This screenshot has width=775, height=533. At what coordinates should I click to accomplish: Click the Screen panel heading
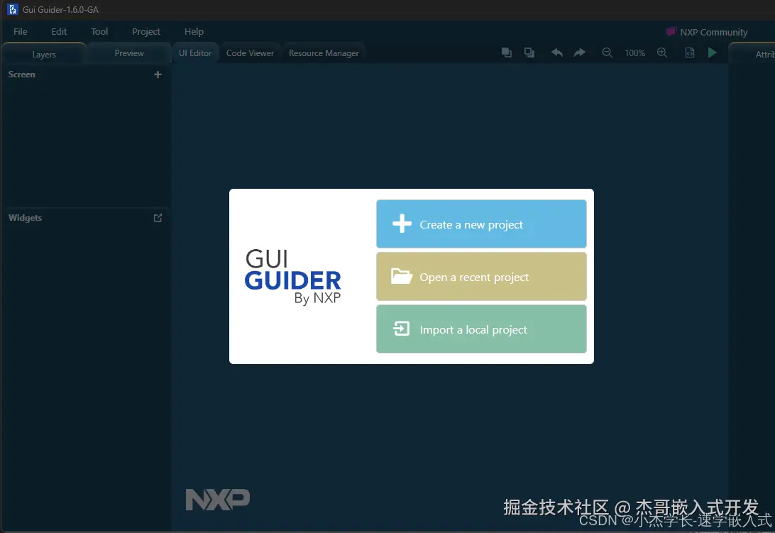pyautogui.click(x=22, y=74)
